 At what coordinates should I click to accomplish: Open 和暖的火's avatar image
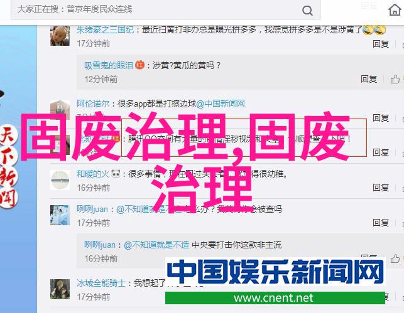[x=60, y=180]
